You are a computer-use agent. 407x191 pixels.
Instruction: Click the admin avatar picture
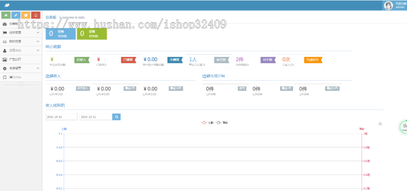(388, 5)
